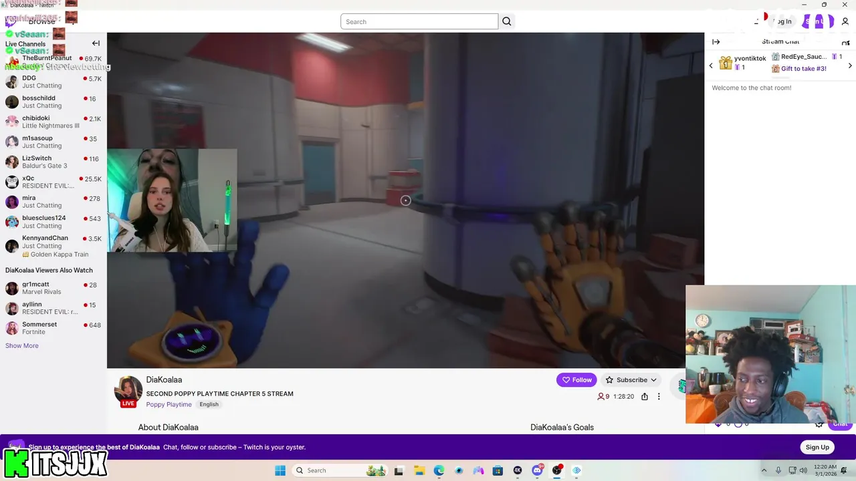This screenshot has height=481, width=856.
Task: Collapse the Live Channels sidebar arrow
Action: tap(96, 43)
